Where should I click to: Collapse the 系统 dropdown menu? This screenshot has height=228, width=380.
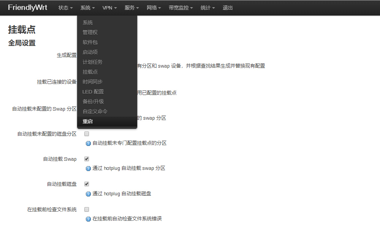[87, 8]
